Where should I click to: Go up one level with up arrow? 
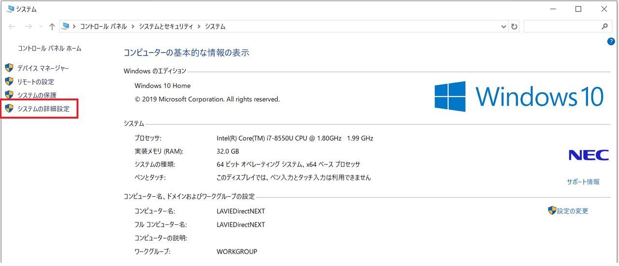tap(52, 27)
